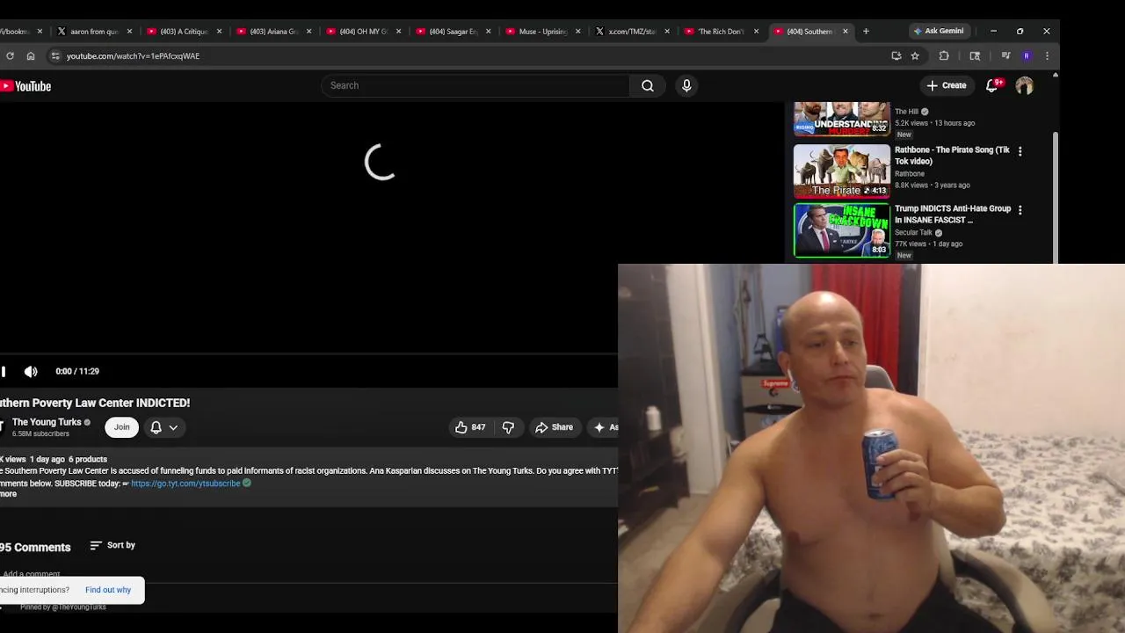Open The Hill video thumbnail
This screenshot has width=1125, height=633.
(x=841, y=120)
